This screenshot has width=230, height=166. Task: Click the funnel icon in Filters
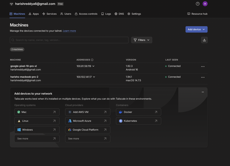(135, 40)
